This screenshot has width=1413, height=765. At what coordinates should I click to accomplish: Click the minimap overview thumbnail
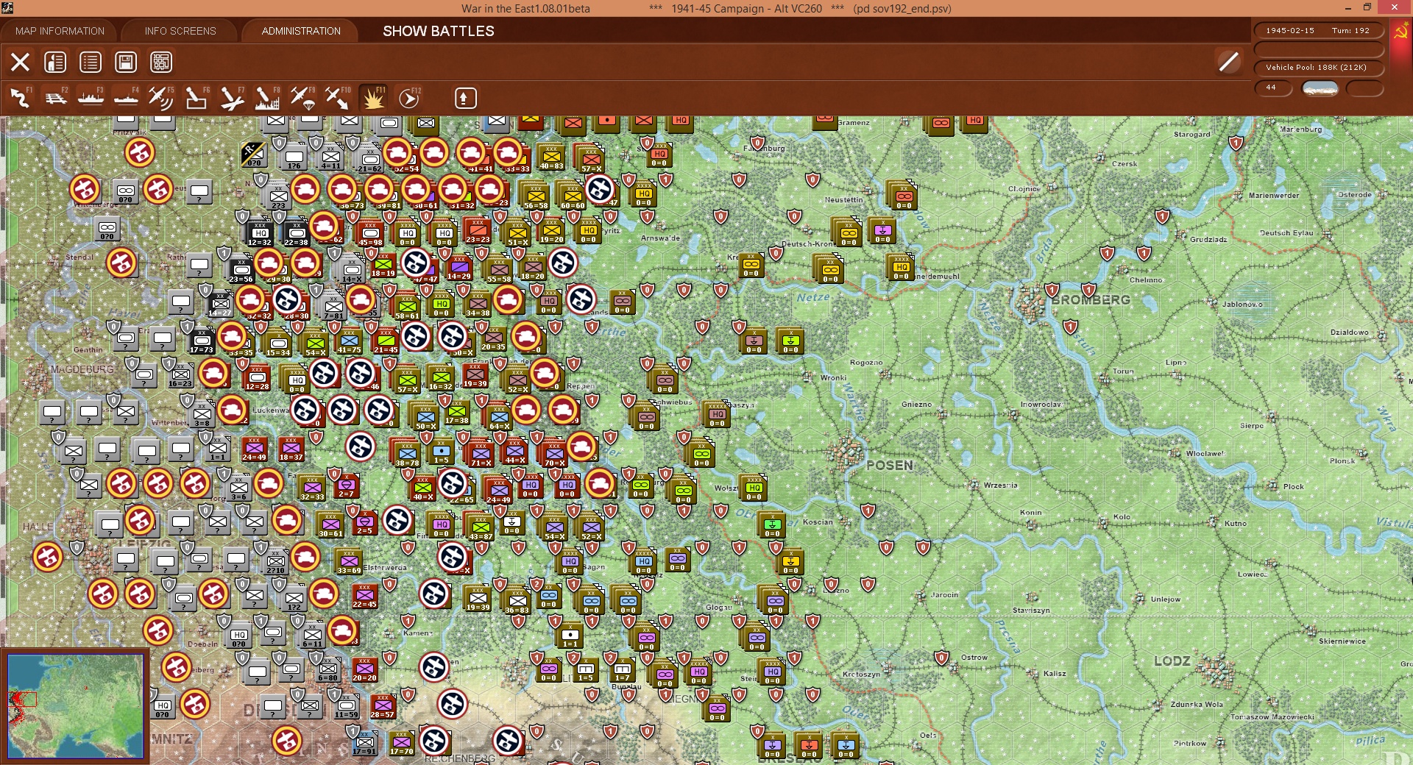[x=75, y=706]
